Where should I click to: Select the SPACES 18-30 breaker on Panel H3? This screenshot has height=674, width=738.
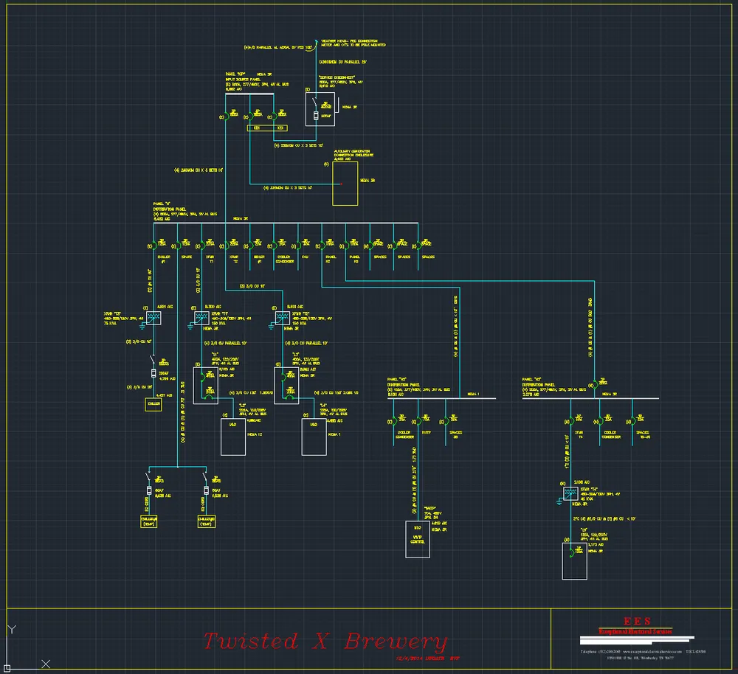point(632,420)
